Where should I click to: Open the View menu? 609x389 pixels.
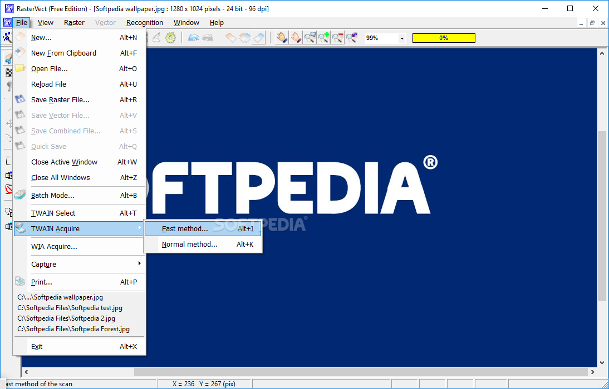click(x=46, y=22)
